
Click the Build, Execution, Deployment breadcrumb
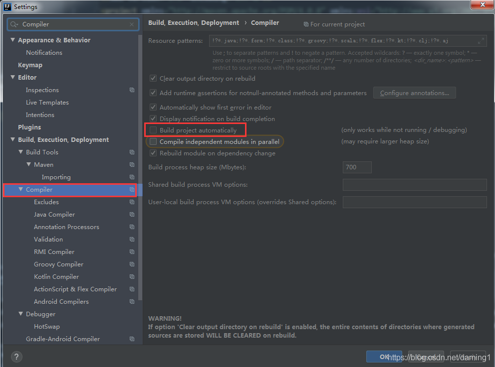(194, 23)
